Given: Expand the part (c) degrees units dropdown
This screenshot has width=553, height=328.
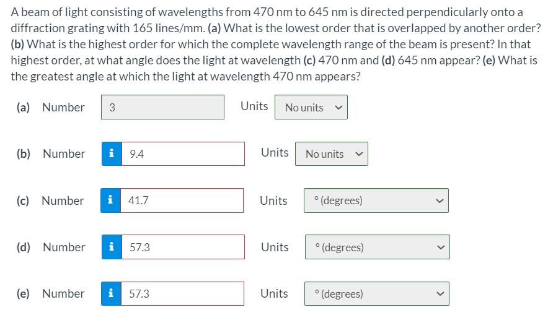Looking at the screenshot, I should [376, 201].
